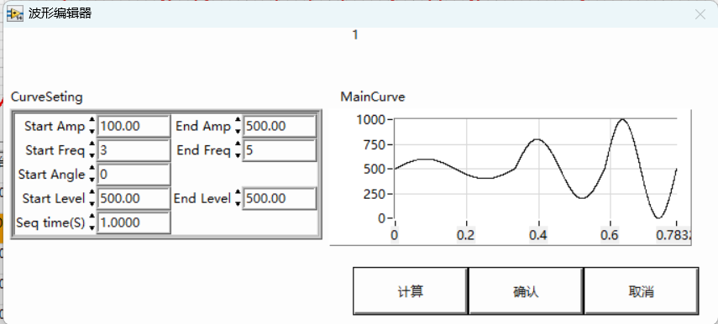Decrement the End Freq stepper down arrow
The height and width of the screenshot is (324, 718).
click(238, 155)
